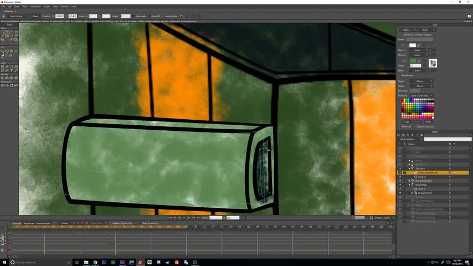Click the green stroke color swatch
The height and width of the screenshot is (266, 473).
pos(413,61)
